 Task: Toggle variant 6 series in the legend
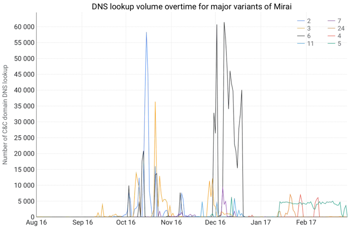[x=304, y=36]
